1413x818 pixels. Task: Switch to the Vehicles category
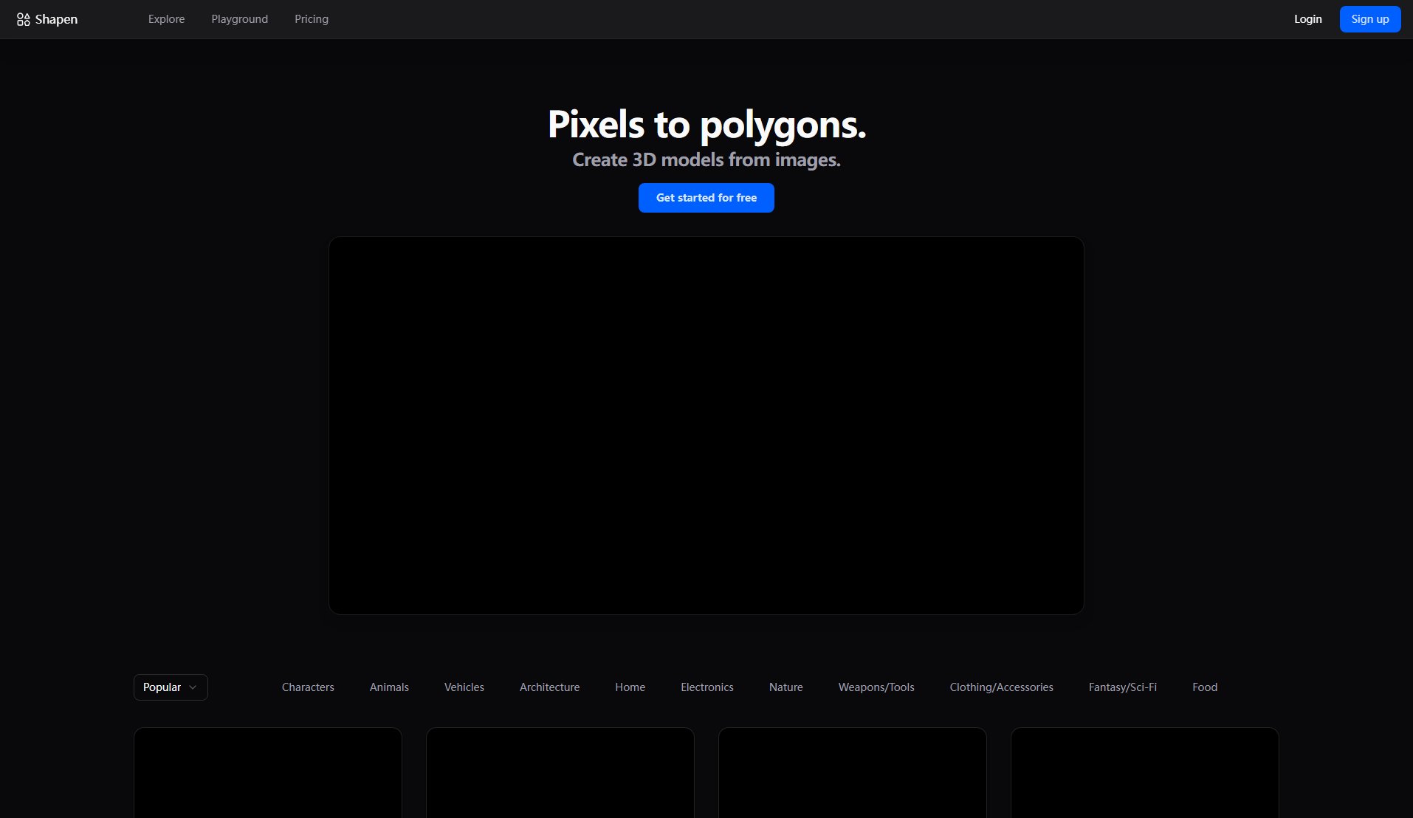click(464, 687)
